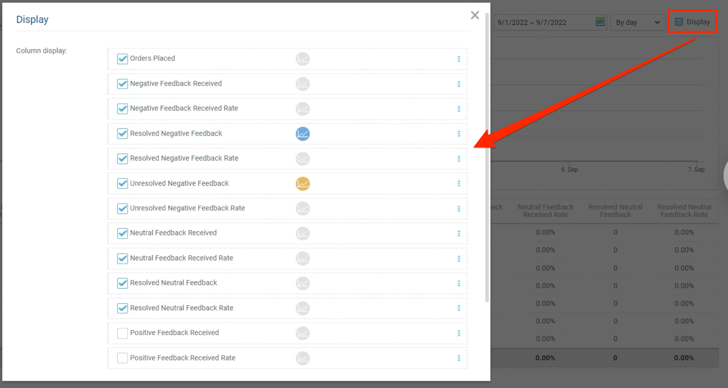Screen dimensions: 728x388
Task: Click drag handle dots for Resolved Neutral Feedback
Action: (x=459, y=283)
